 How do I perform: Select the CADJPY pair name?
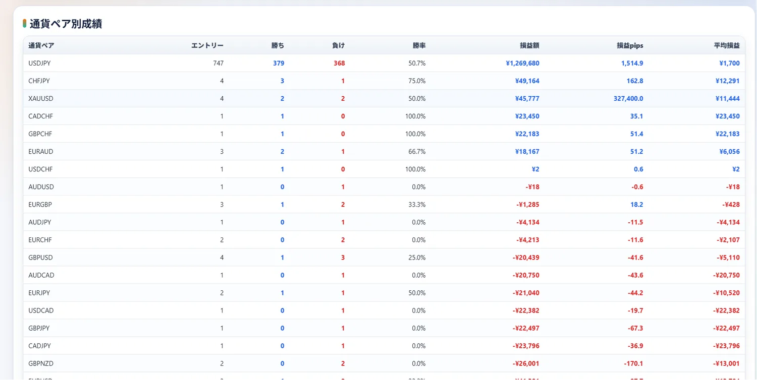[x=40, y=346]
